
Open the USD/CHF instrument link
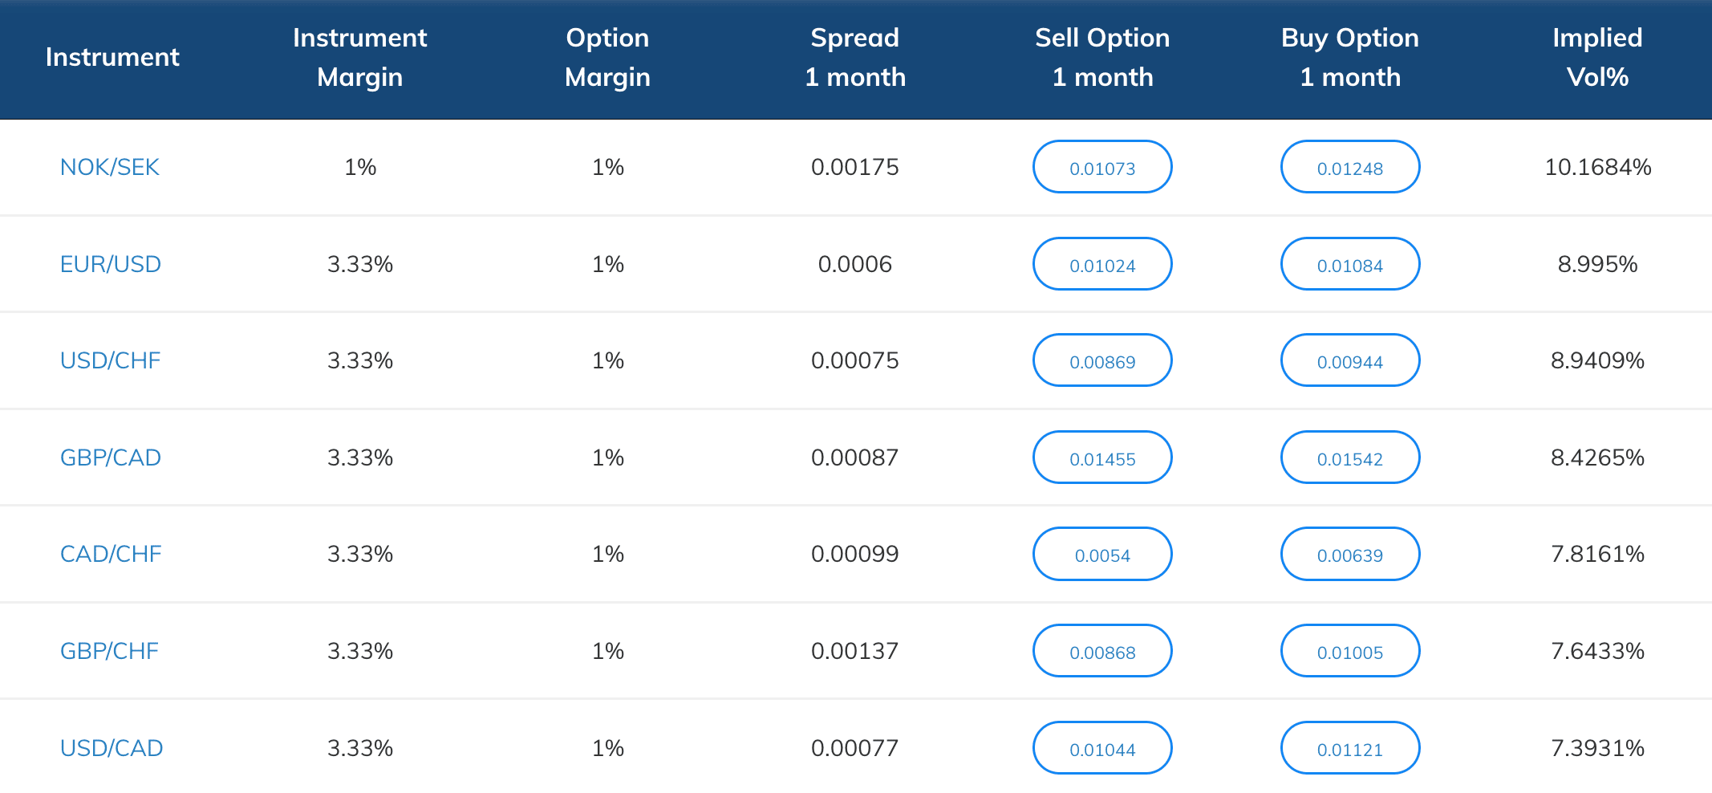pyautogui.click(x=111, y=360)
